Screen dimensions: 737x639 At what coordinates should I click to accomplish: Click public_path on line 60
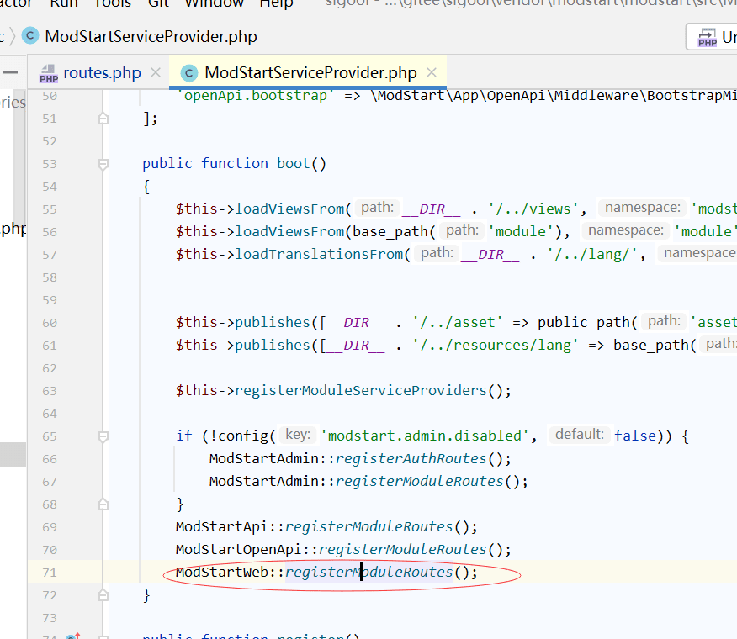(x=583, y=322)
